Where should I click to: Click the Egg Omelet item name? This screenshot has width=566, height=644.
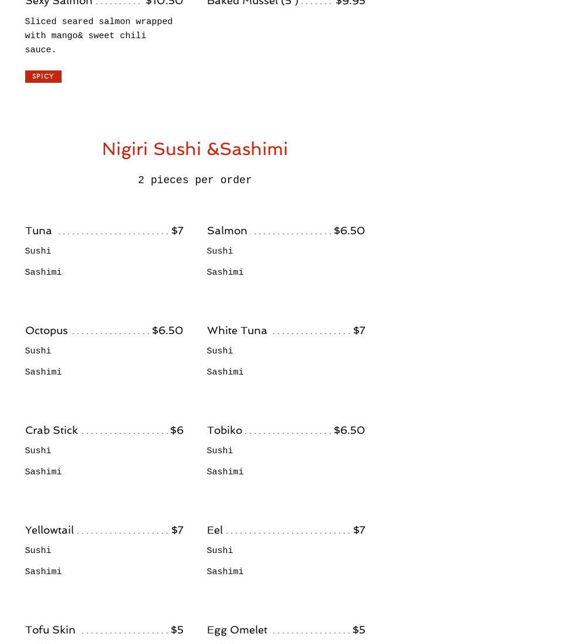tap(237, 630)
